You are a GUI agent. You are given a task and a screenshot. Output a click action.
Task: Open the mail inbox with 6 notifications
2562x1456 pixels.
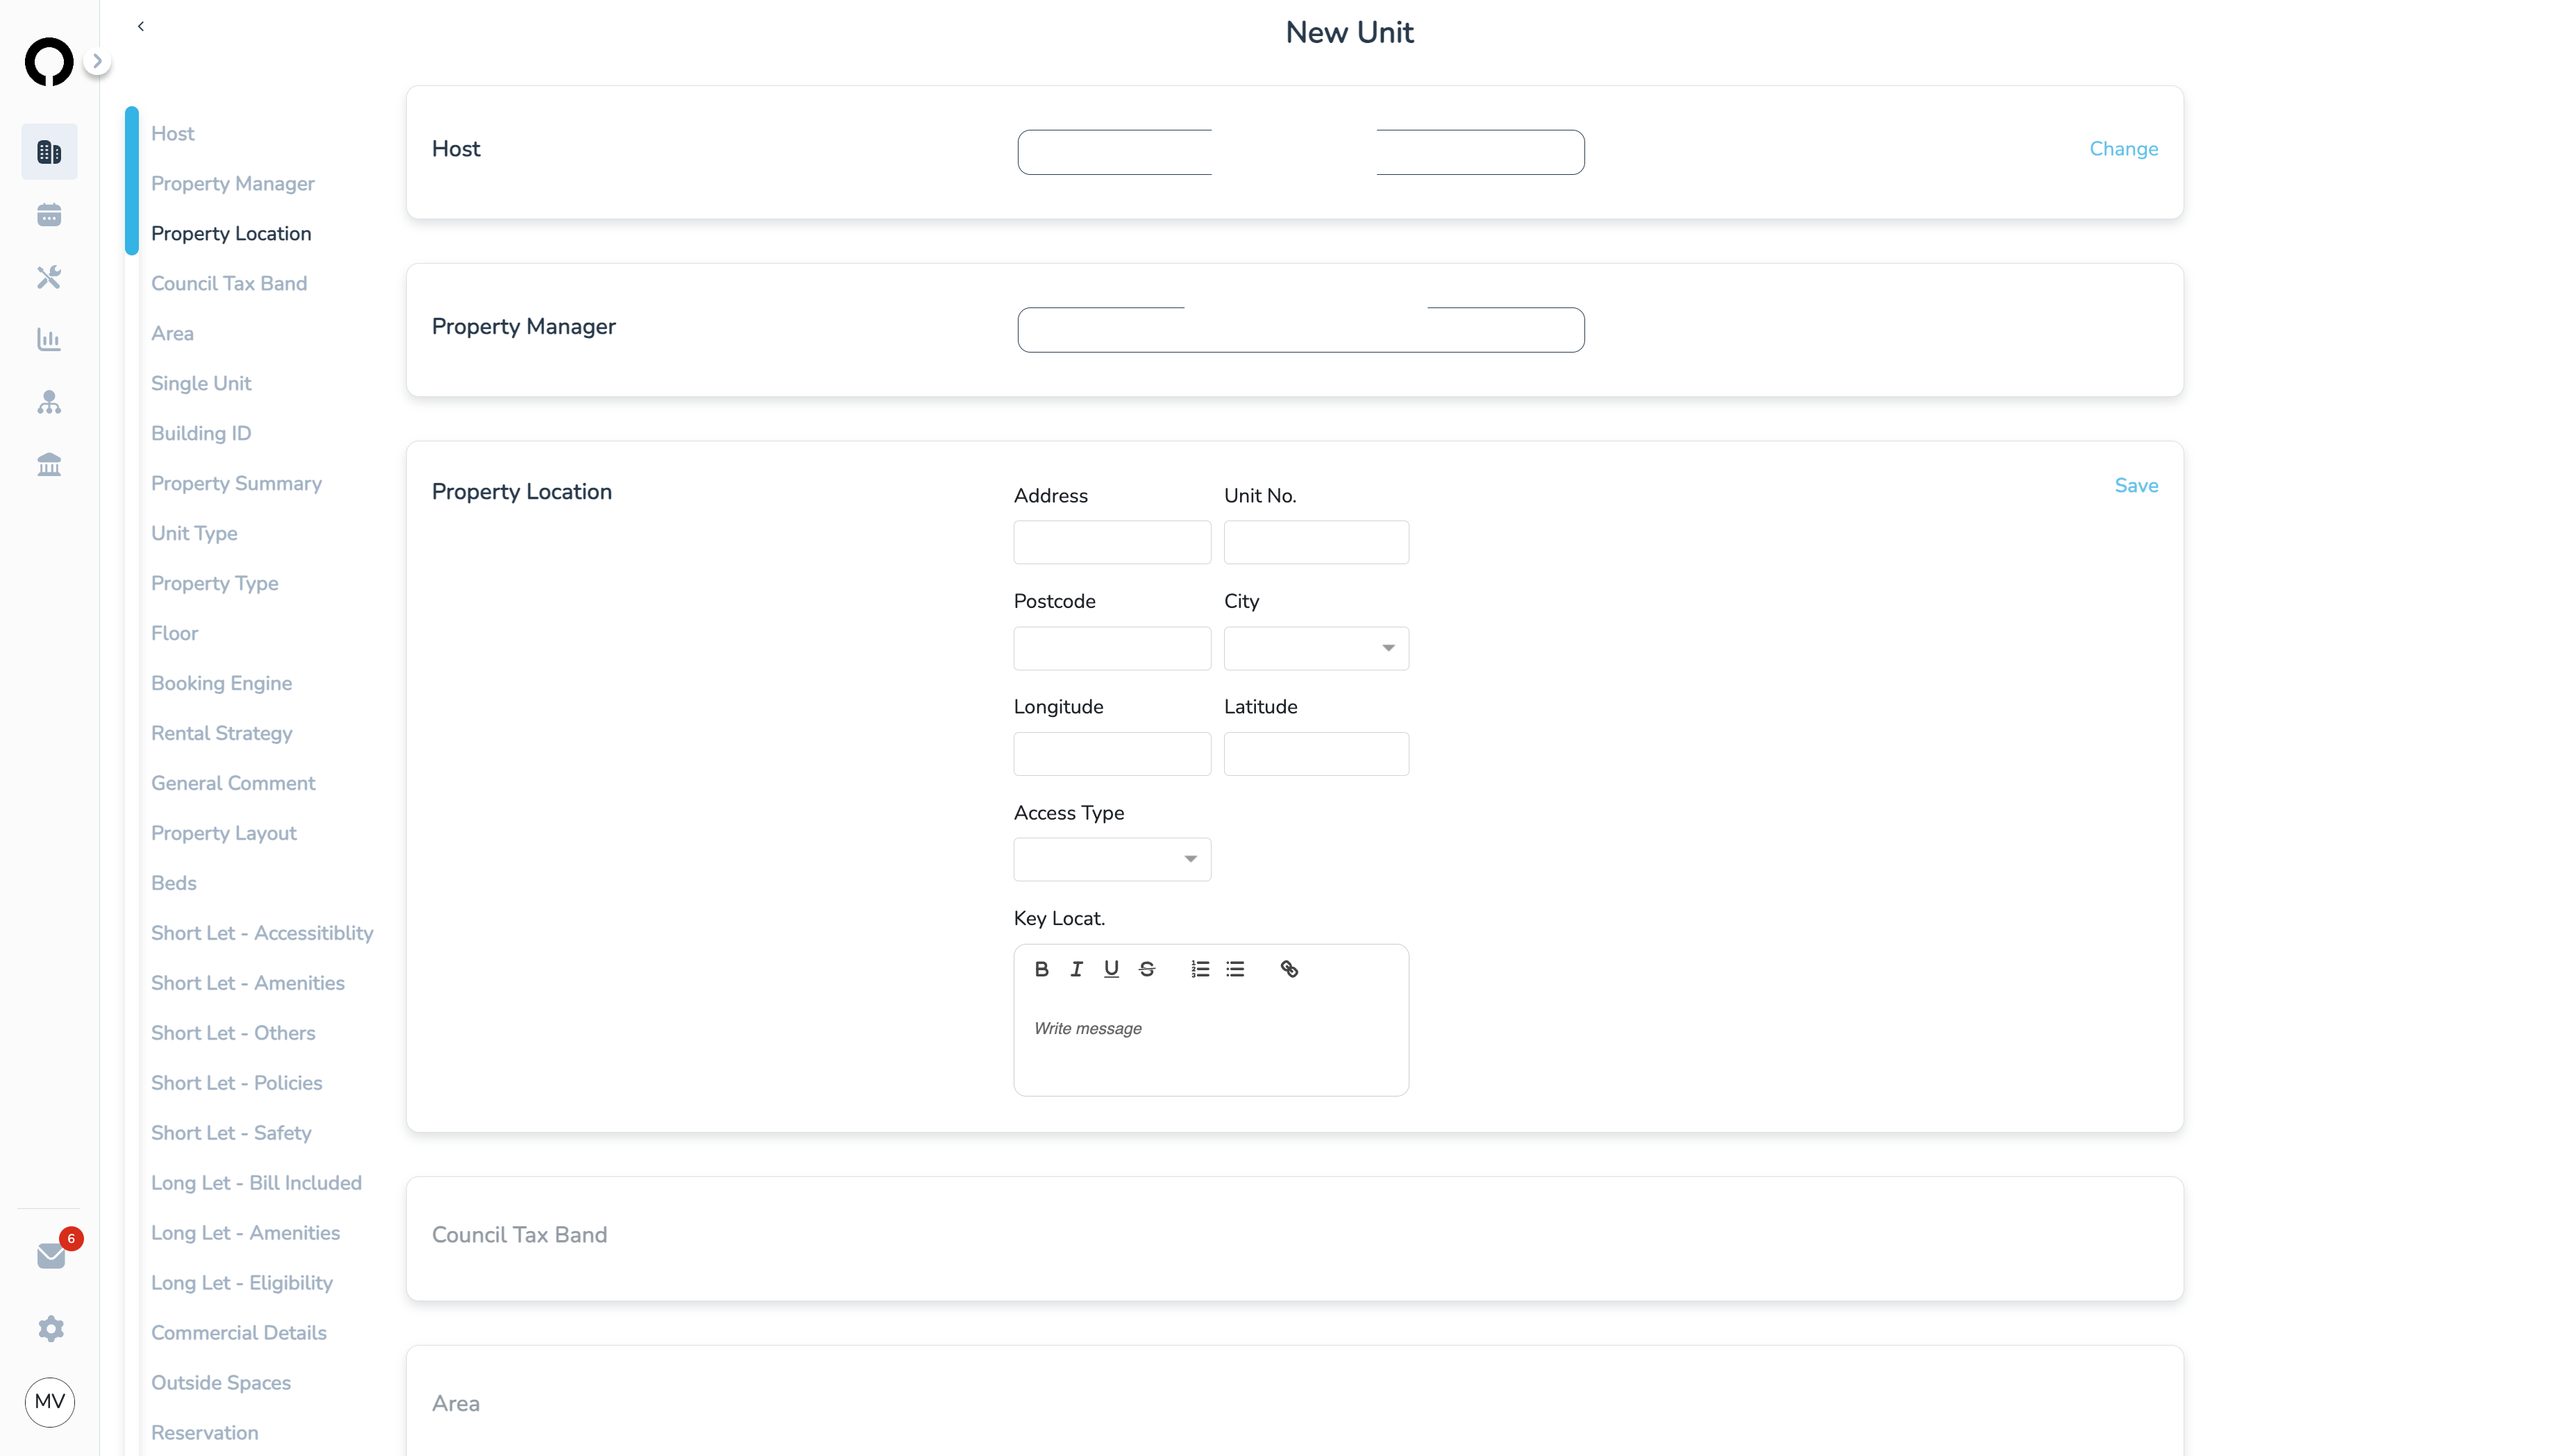[x=52, y=1255]
